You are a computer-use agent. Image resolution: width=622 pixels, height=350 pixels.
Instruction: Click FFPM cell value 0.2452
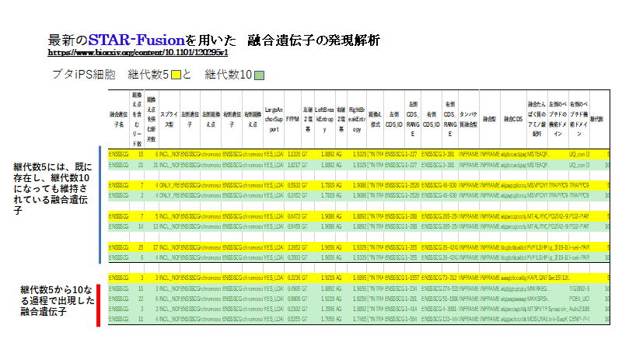coord(294,196)
